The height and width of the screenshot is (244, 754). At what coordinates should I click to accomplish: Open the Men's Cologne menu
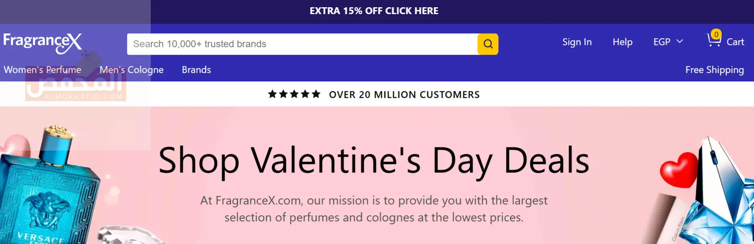[131, 70]
